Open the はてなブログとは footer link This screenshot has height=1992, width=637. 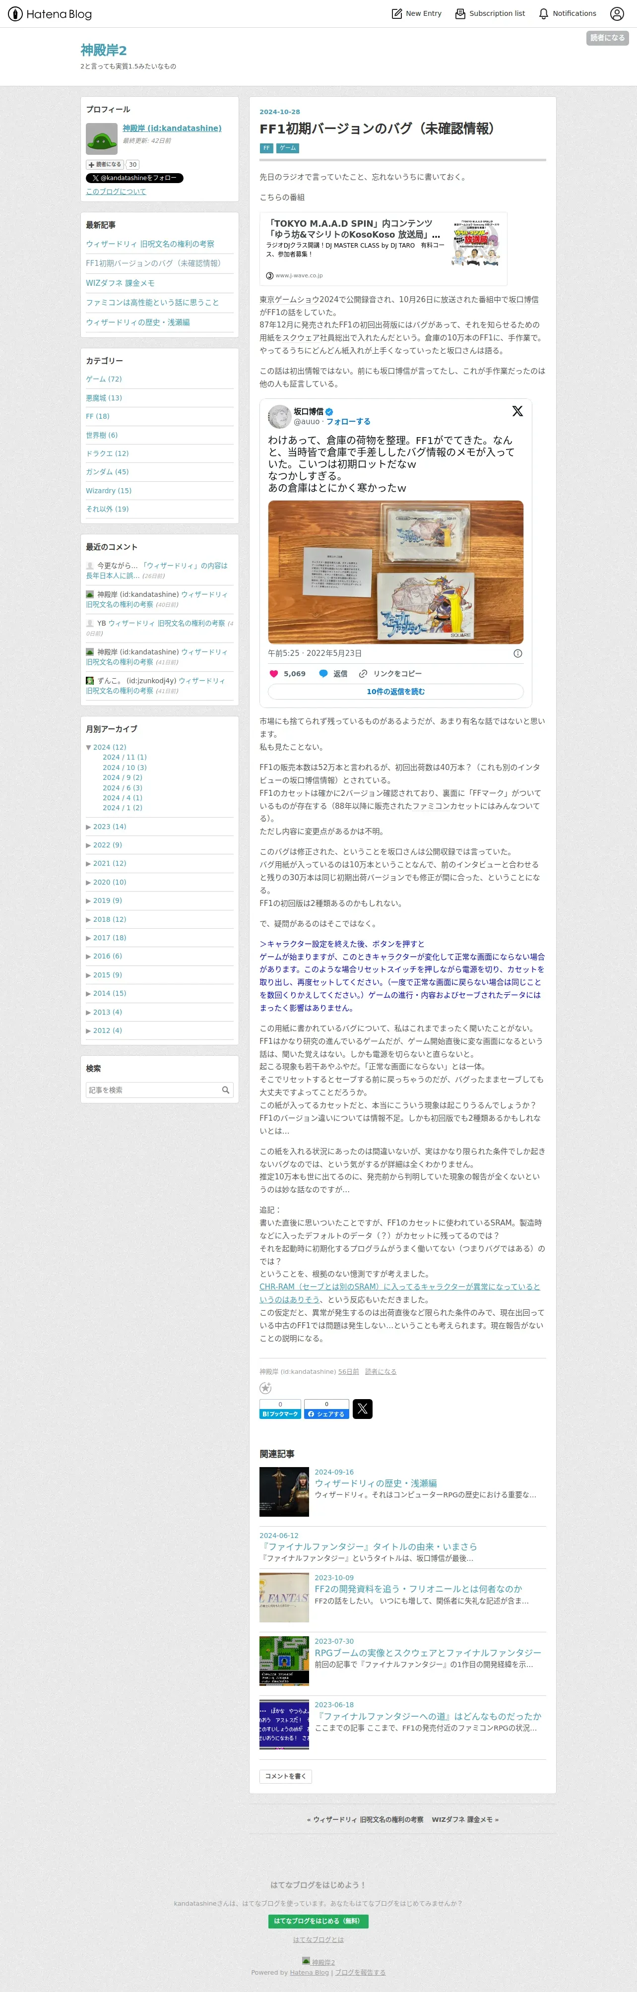pos(318,1939)
